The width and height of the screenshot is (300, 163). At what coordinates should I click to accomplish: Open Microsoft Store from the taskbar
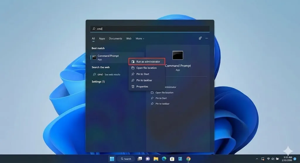pos(172,159)
